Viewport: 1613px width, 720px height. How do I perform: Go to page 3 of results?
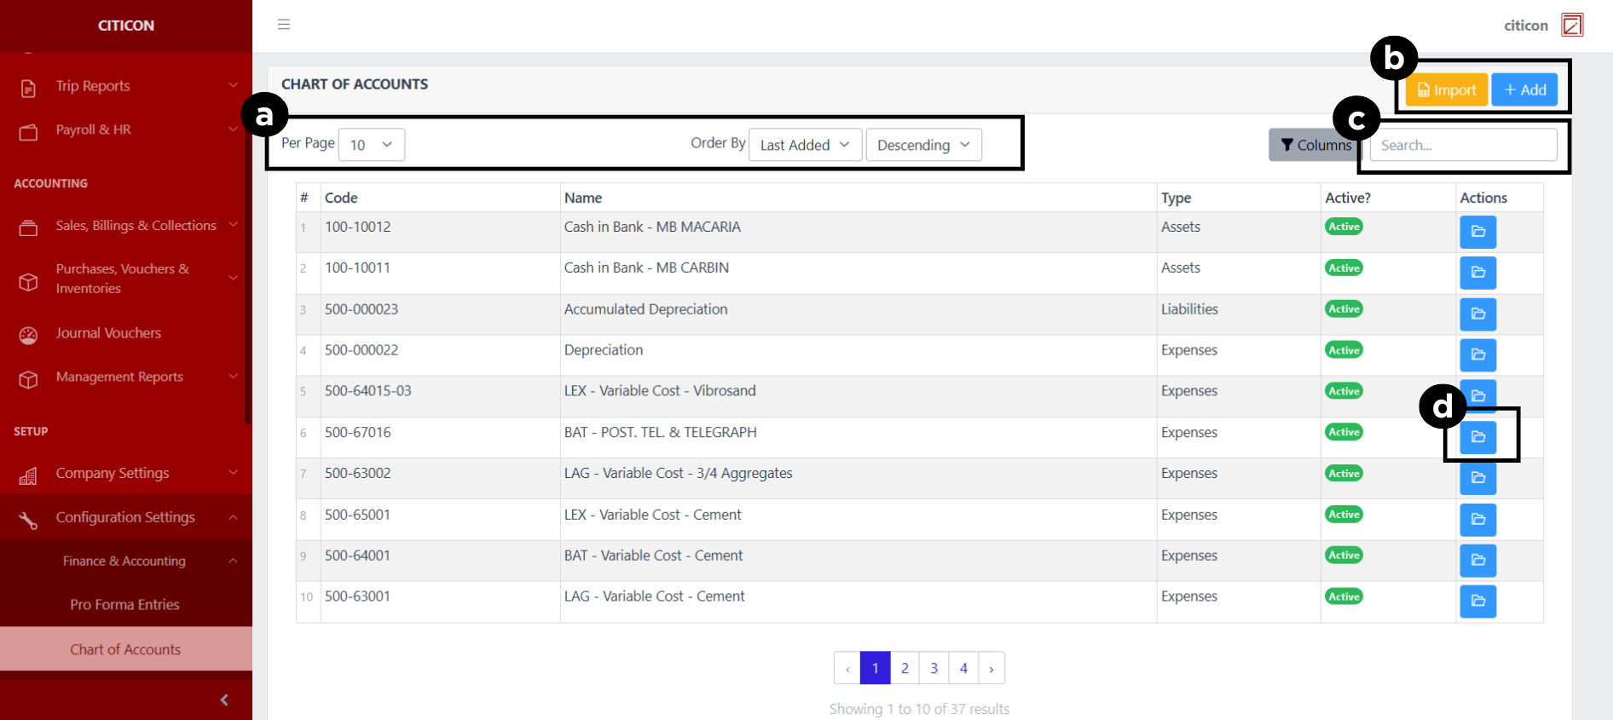click(934, 668)
